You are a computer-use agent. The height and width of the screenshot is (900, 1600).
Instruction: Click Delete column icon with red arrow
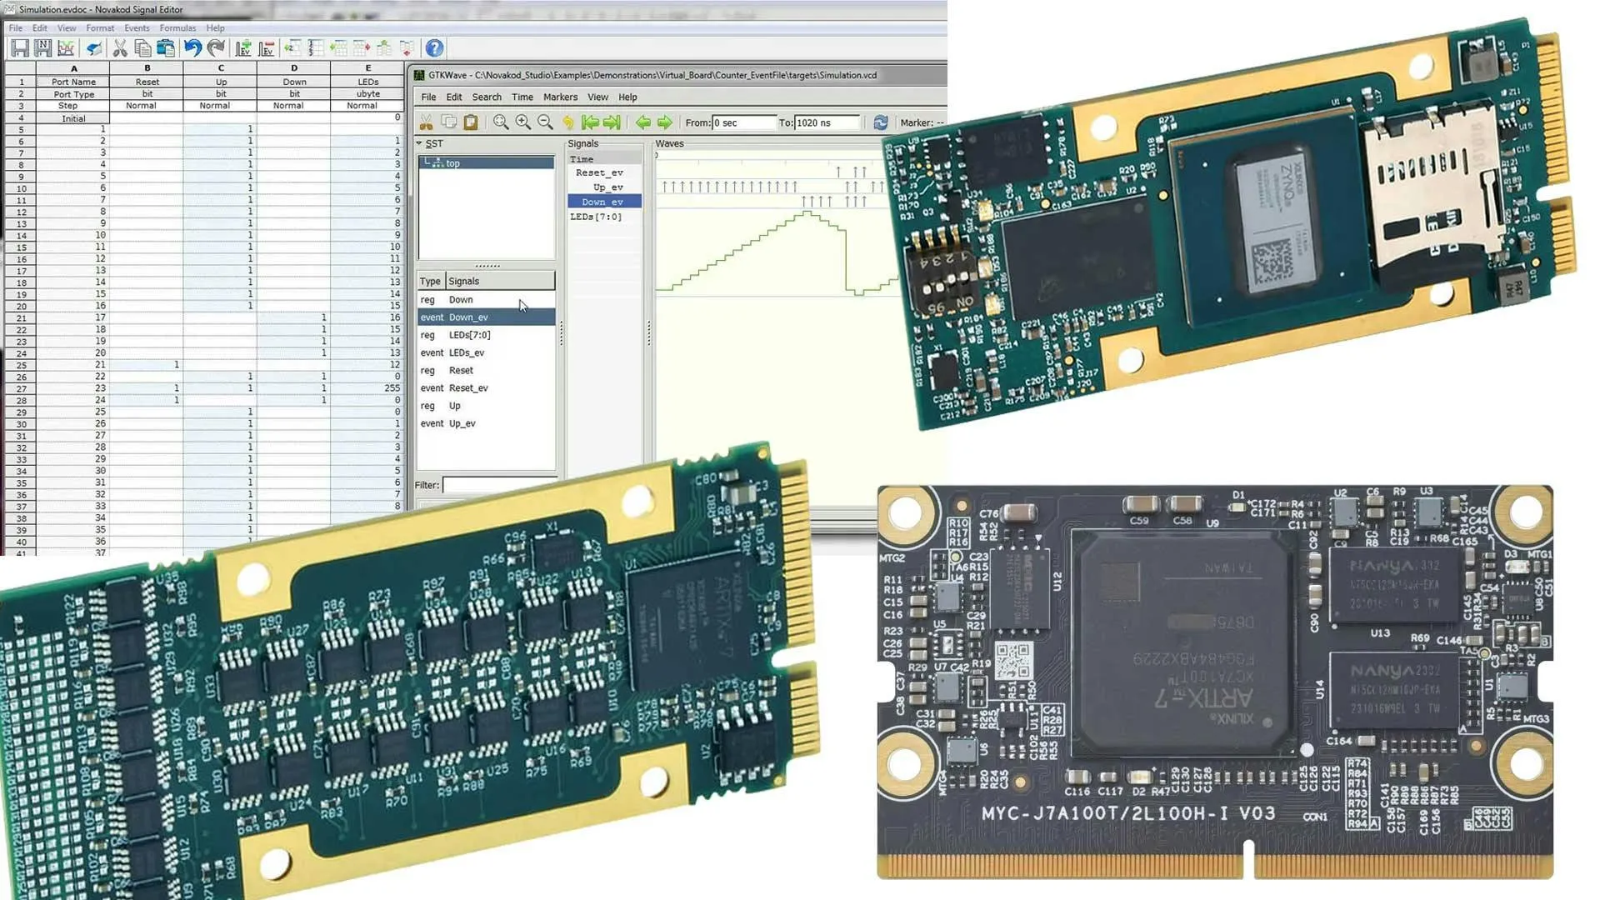361,48
